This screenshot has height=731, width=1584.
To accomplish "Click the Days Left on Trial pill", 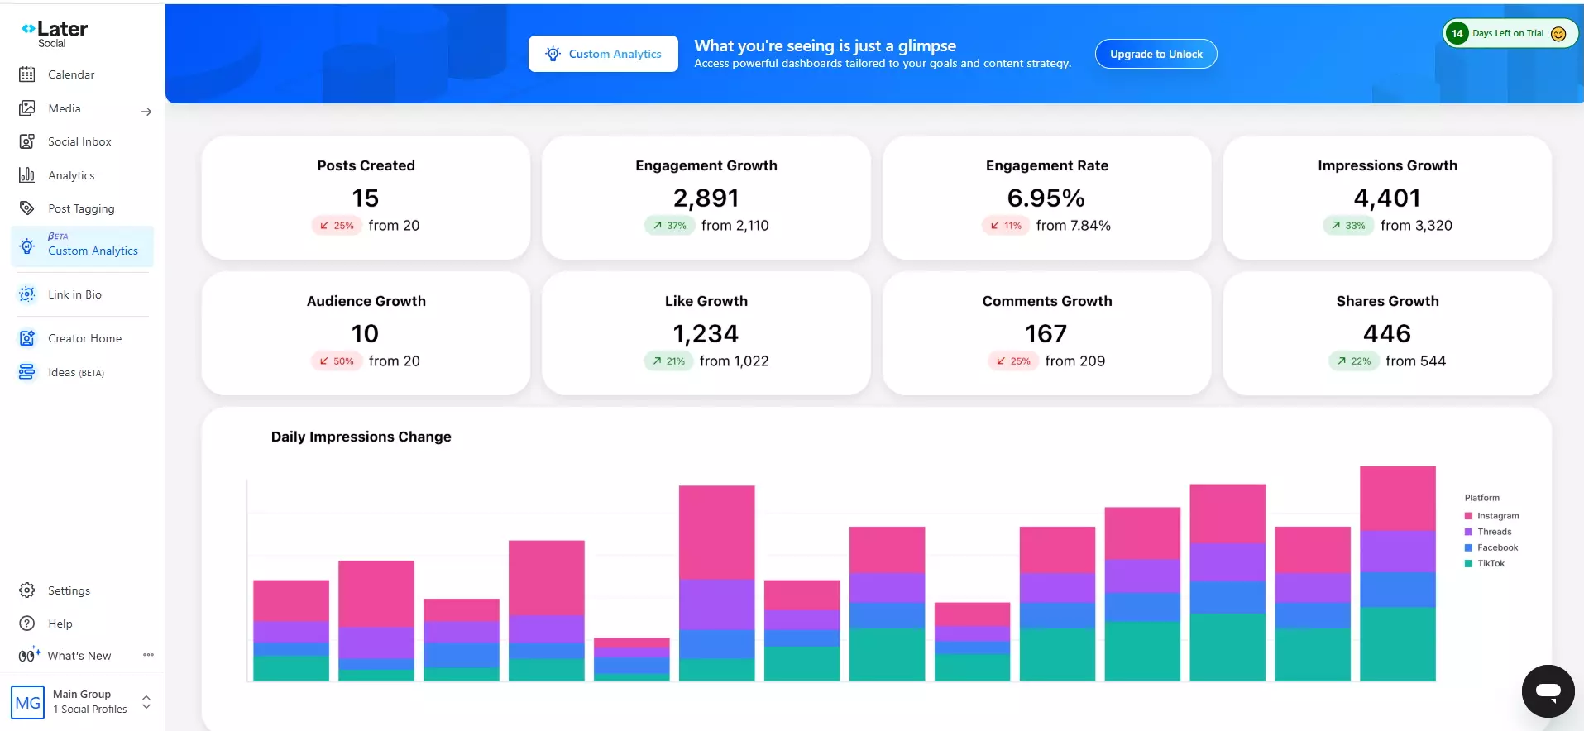I will click(x=1510, y=34).
